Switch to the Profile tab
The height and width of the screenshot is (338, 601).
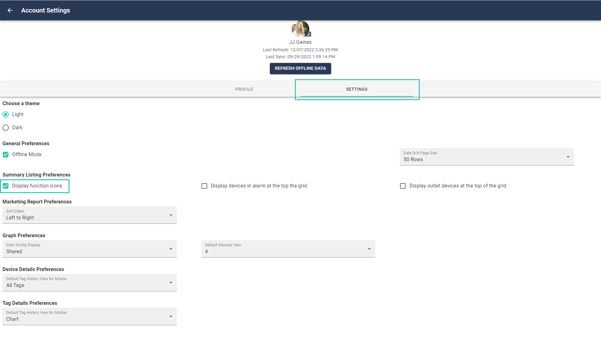244,89
